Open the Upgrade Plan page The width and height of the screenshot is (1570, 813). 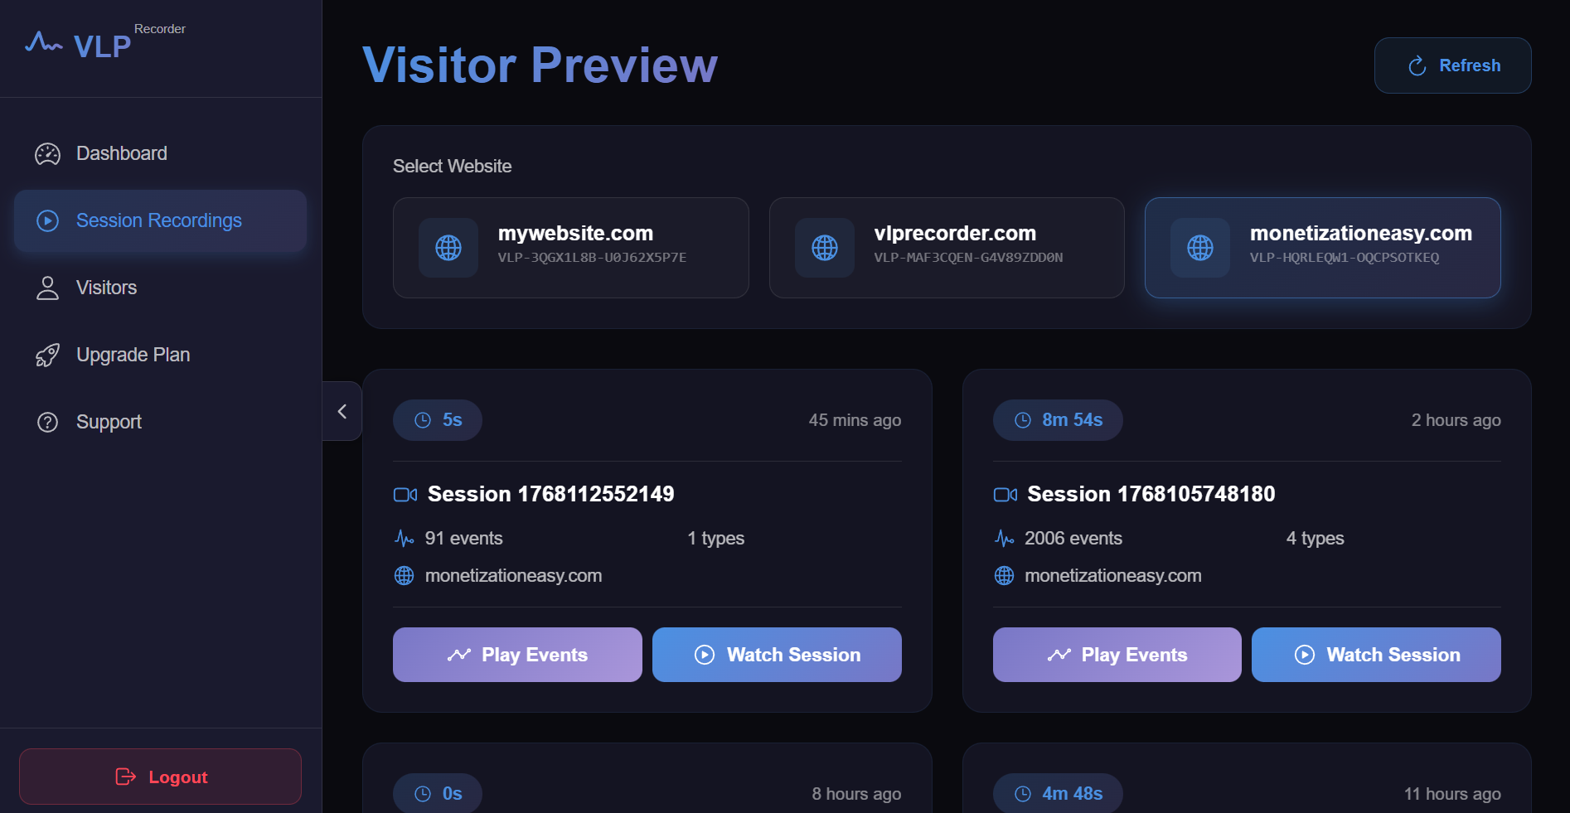coord(160,355)
